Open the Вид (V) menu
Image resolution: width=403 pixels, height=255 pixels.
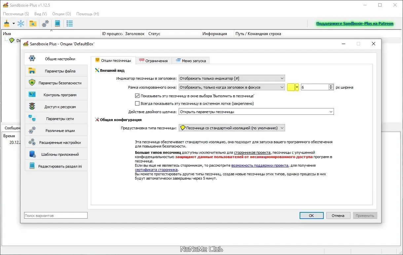[x=41, y=14]
